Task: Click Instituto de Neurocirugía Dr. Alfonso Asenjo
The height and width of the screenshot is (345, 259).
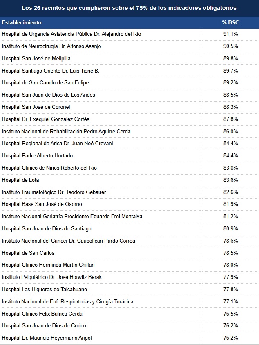Action: point(51,46)
